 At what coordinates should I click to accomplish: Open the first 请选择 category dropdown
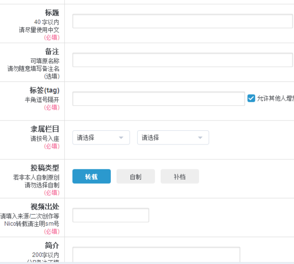pos(101,138)
